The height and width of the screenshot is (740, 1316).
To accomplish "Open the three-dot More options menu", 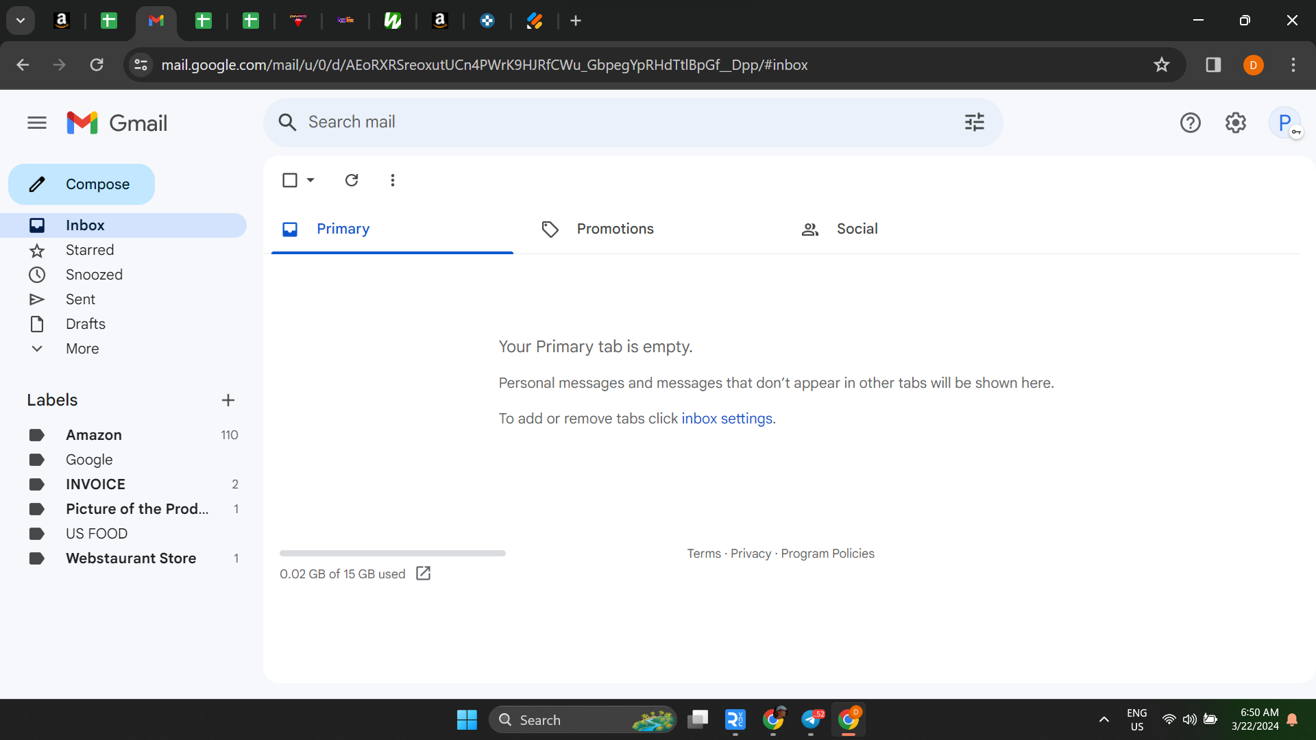I will [x=392, y=180].
